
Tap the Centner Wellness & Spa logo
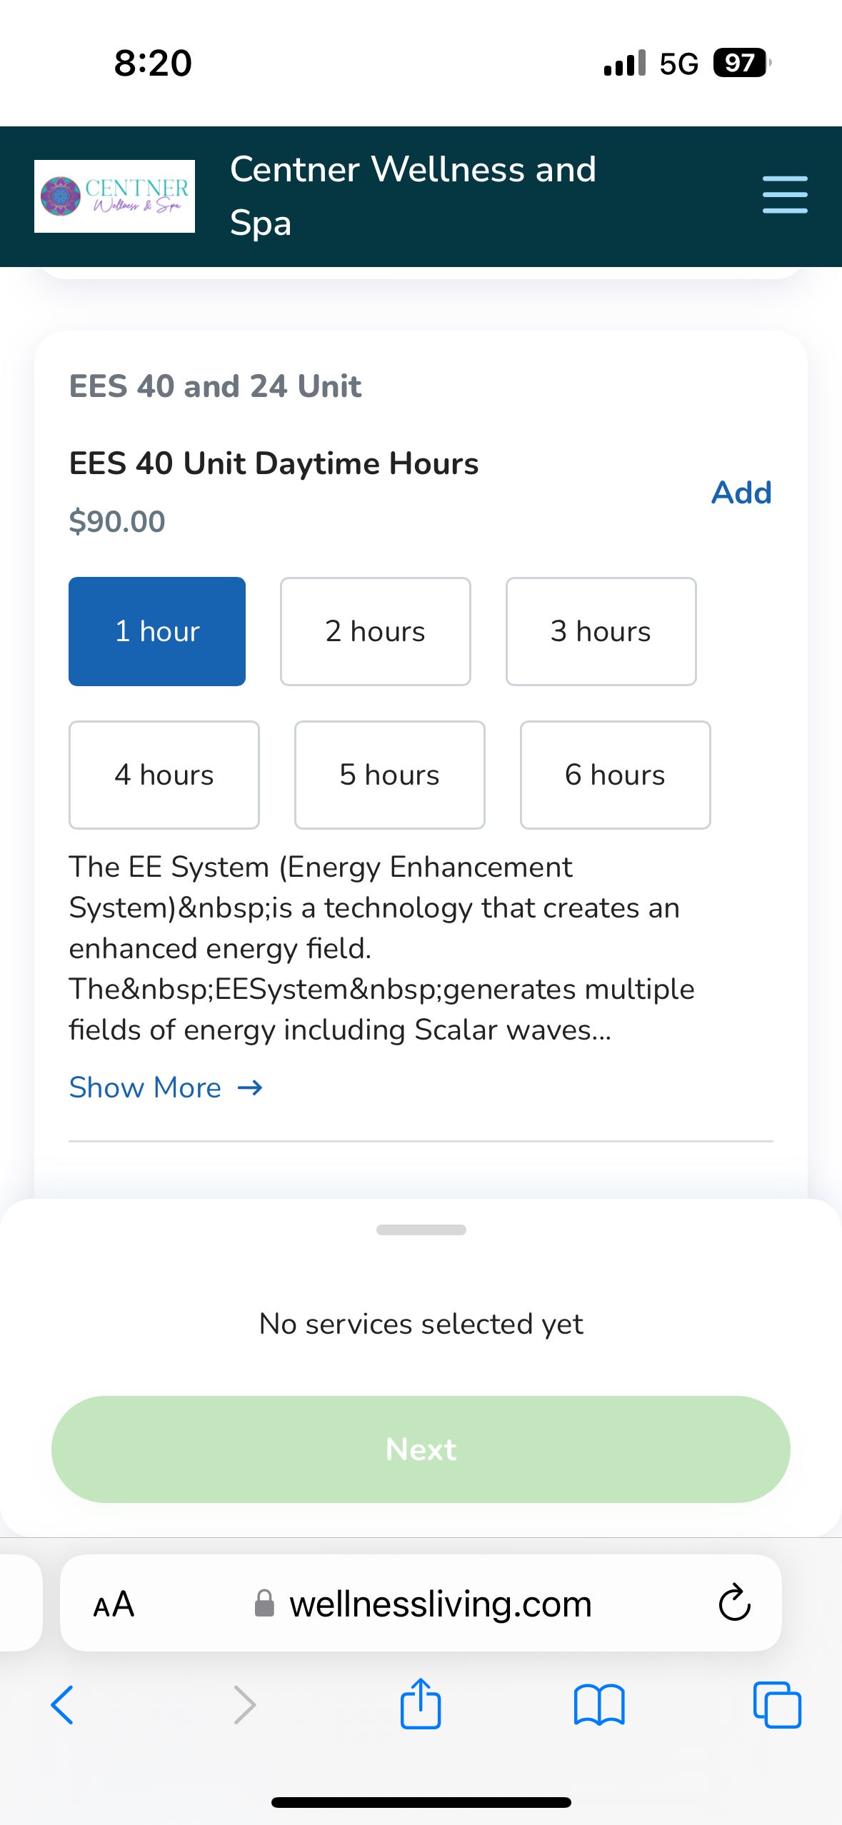(x=114, y=196)
